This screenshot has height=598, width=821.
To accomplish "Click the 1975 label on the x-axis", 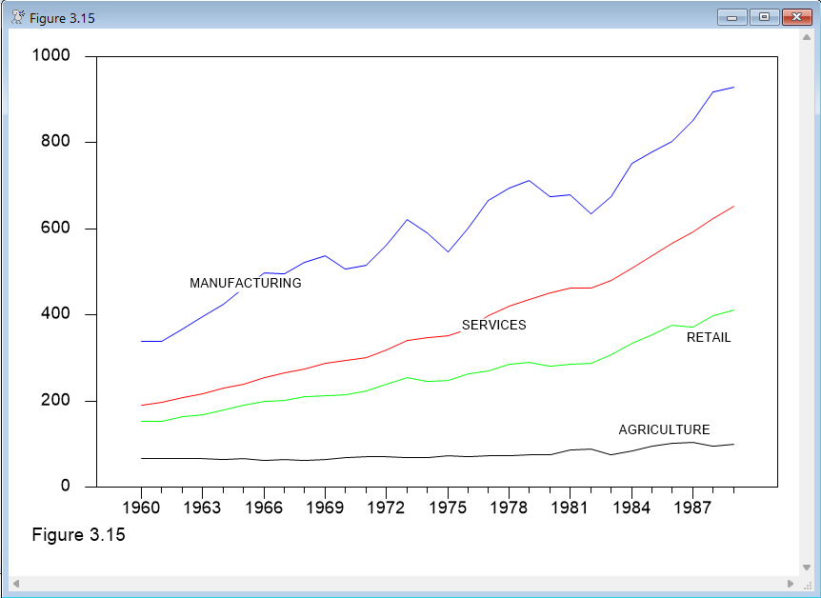I will pyautogui.click(x=448, y=507).
